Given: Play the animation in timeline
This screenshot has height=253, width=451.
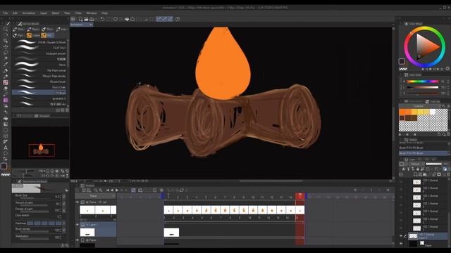Looking at the screenshot, I should [x=117, y=190].
